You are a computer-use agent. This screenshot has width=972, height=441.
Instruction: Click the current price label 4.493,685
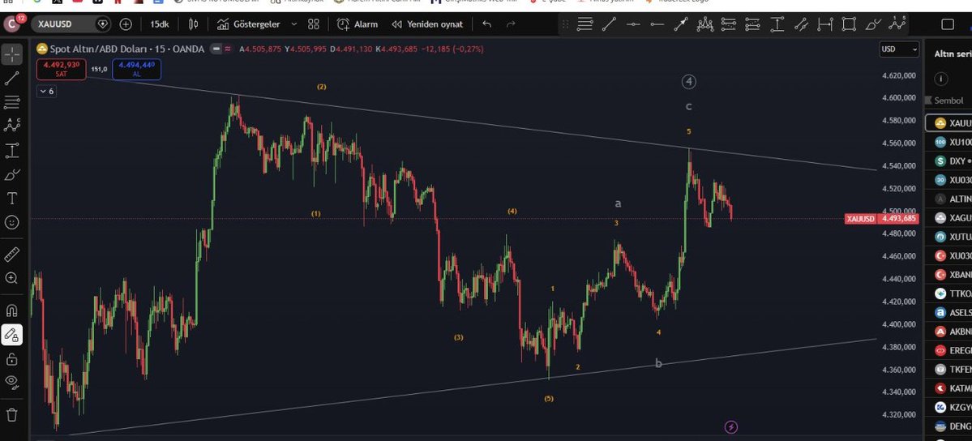tap(899, 218)
